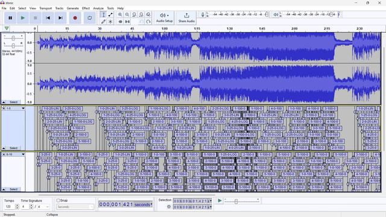Click the Zoom Out magnifier icon
386x217 pixels.
[127, 14]
